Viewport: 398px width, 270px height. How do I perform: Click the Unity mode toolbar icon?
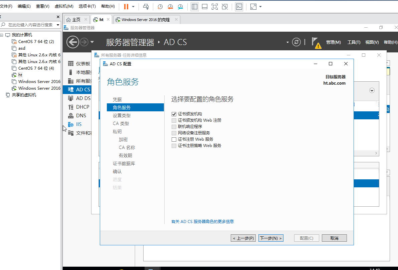click(225, 7)
